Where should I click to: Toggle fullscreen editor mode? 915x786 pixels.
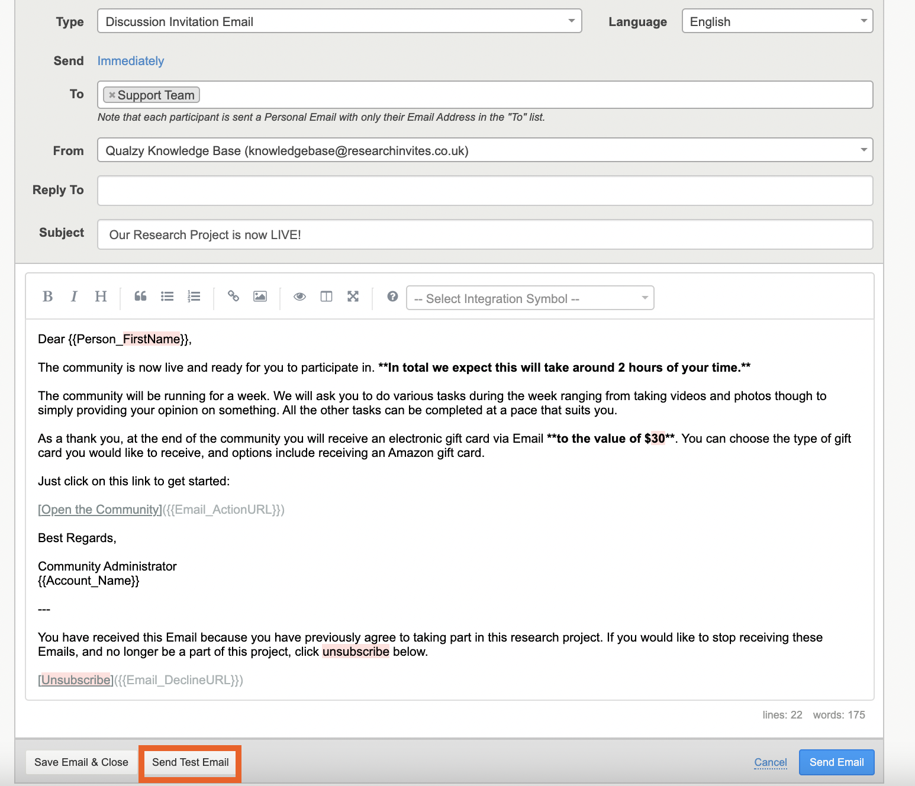click(353, 297)
